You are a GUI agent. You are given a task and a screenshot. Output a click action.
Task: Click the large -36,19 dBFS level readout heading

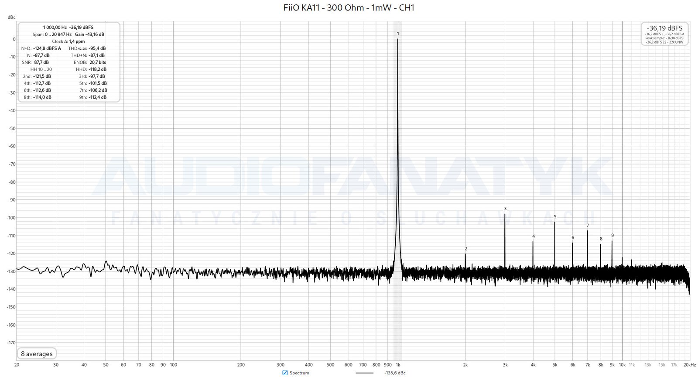[664, 28]
